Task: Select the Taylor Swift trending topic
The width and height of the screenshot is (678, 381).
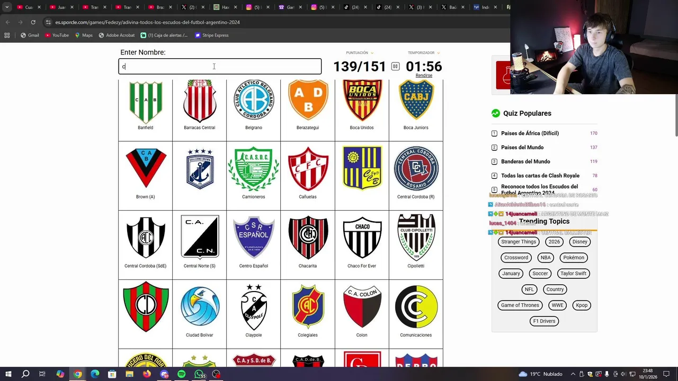Action: coord(573,274)
